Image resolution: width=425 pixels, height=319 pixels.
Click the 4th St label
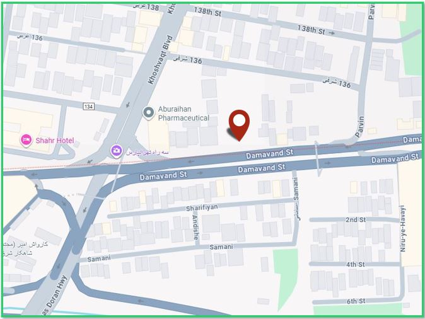coord(356,264)
